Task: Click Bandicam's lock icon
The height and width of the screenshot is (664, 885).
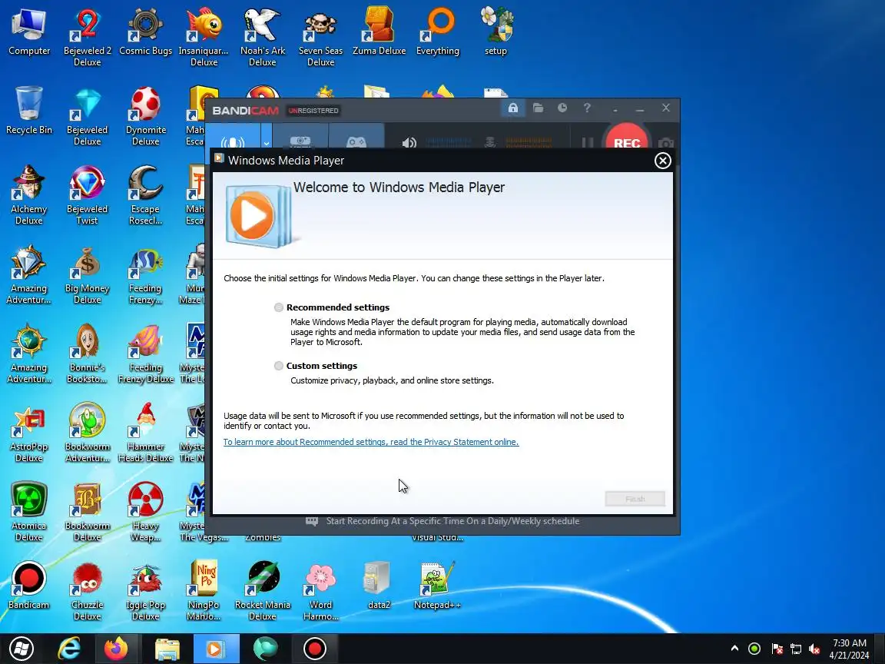Action: pos(513,108)
